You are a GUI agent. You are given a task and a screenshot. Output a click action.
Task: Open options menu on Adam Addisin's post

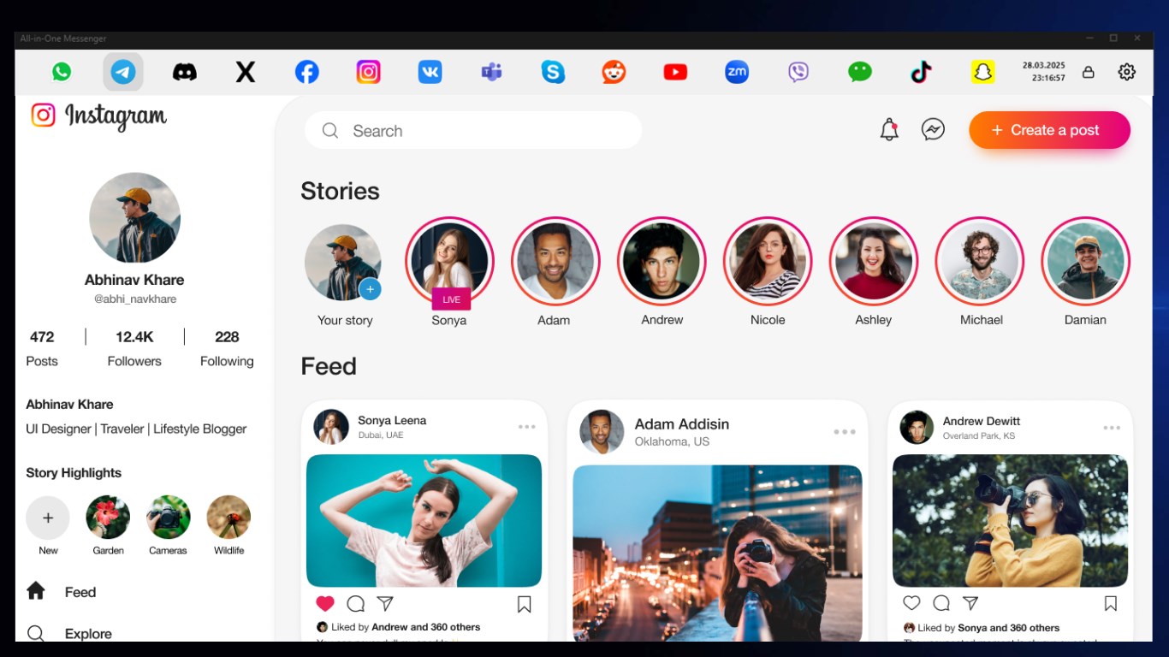coord(844,432)
